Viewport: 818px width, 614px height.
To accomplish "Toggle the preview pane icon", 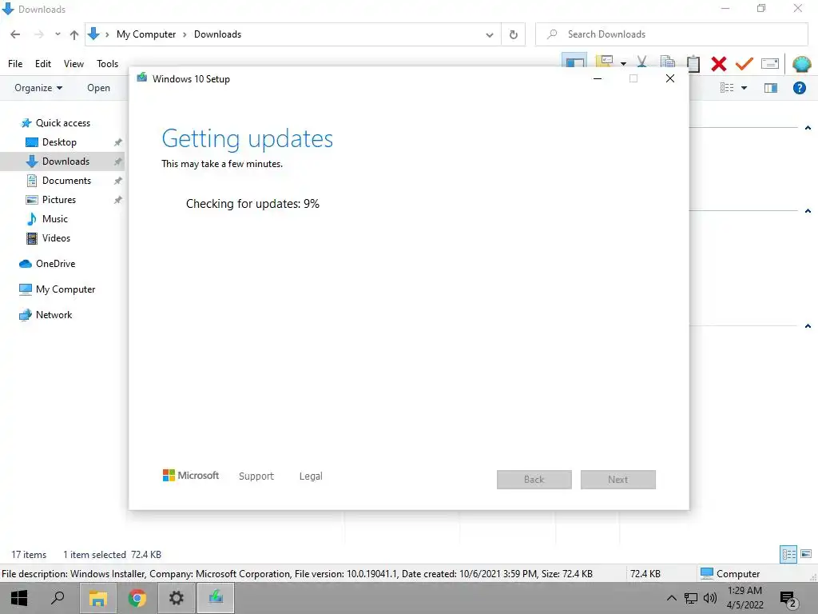I will 771,88.
